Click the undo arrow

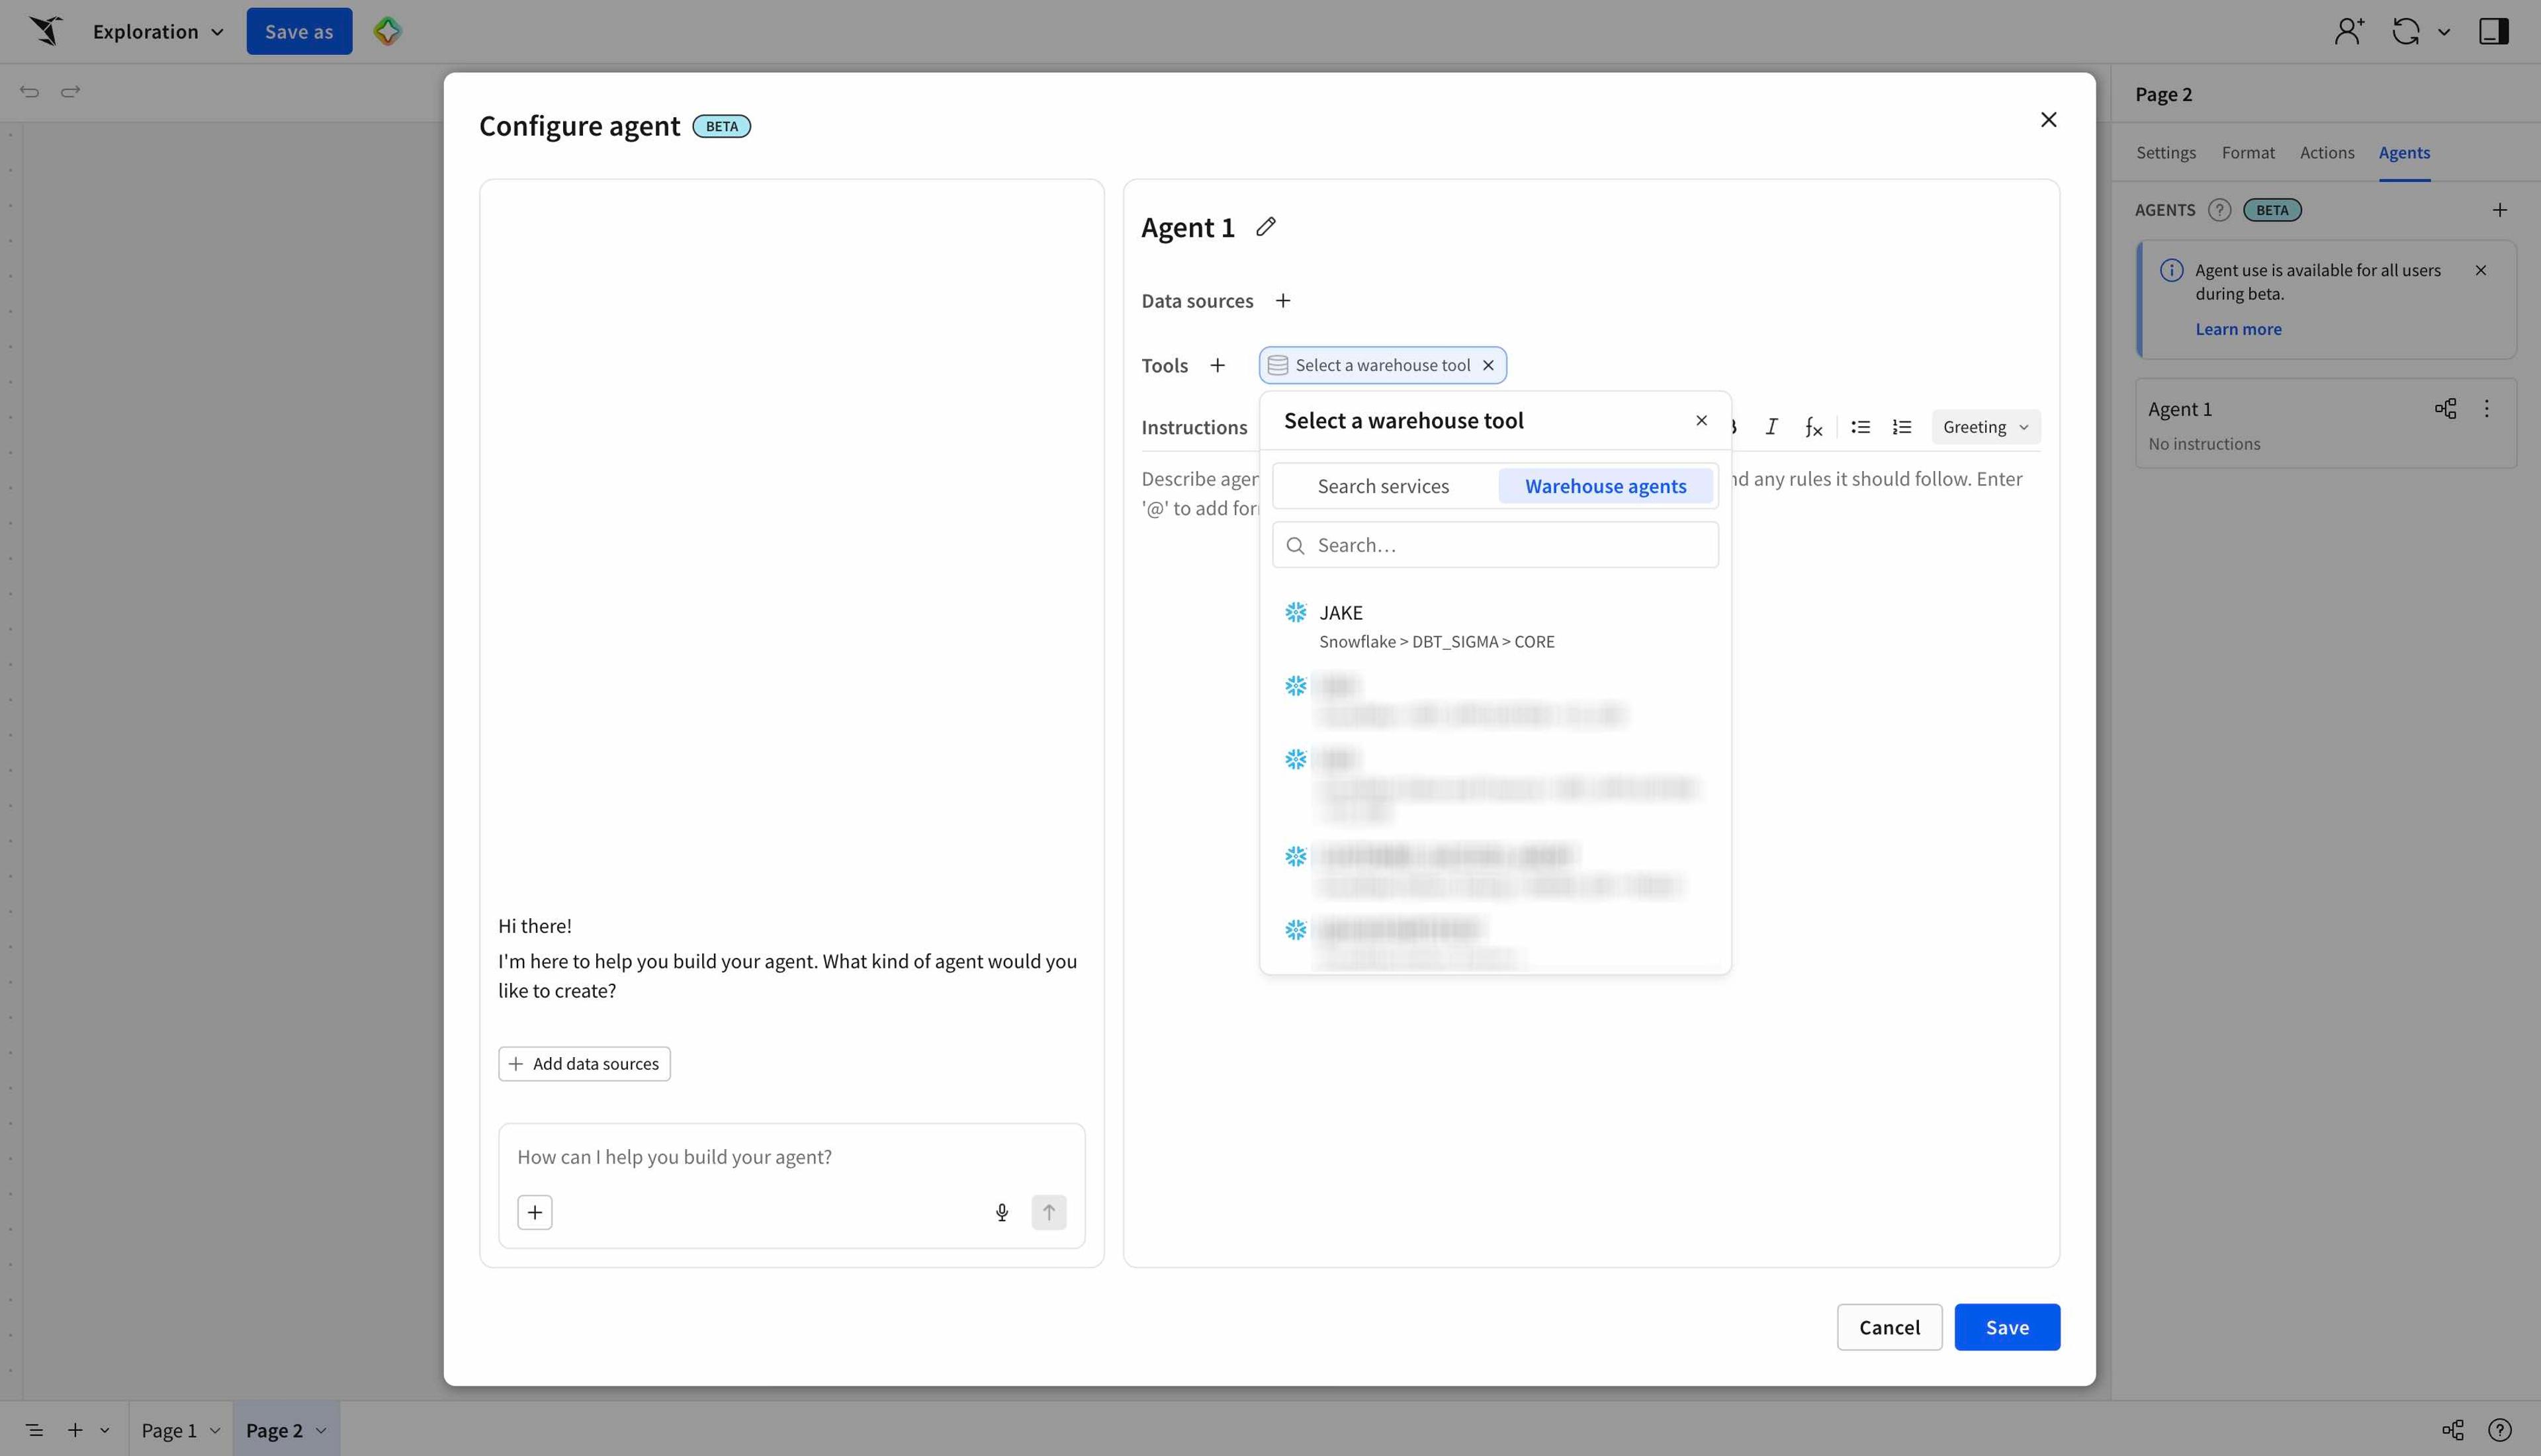pos(30,92)
